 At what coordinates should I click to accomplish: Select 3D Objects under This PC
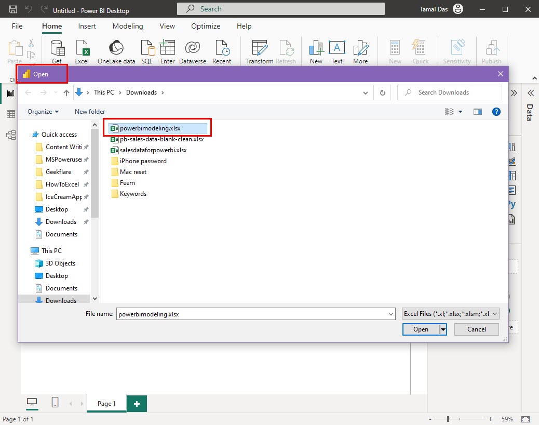pos(56,263)
